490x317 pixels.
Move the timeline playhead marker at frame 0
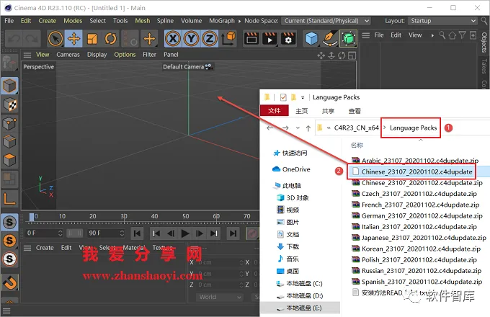(x=32, y=217)
